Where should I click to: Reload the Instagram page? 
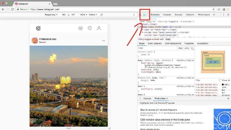[13, 9]
